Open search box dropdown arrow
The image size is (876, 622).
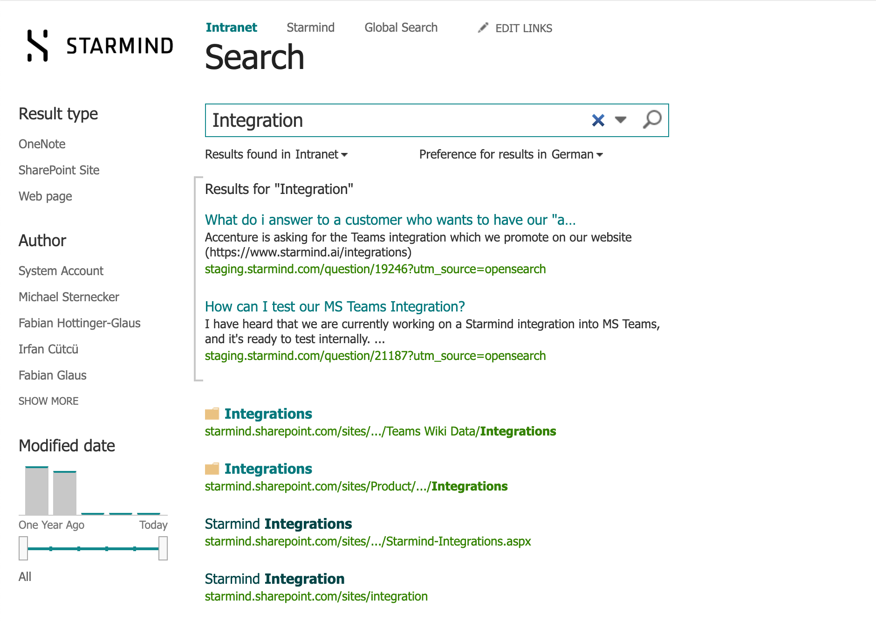coord(620,120)
